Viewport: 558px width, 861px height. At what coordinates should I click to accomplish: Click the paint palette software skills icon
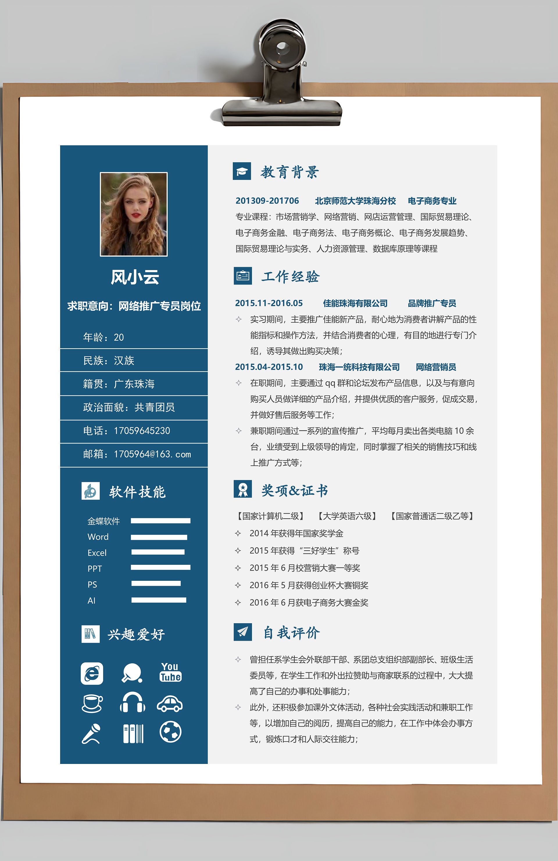90,491
